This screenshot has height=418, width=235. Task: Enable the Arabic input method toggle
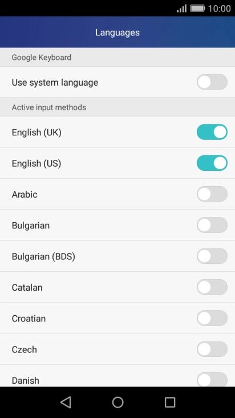(x=212, y=194)
